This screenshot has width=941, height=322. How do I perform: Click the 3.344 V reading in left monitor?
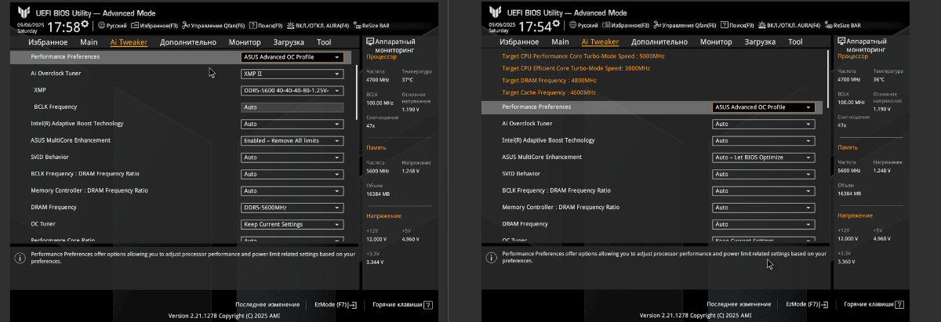click(376, 262)
